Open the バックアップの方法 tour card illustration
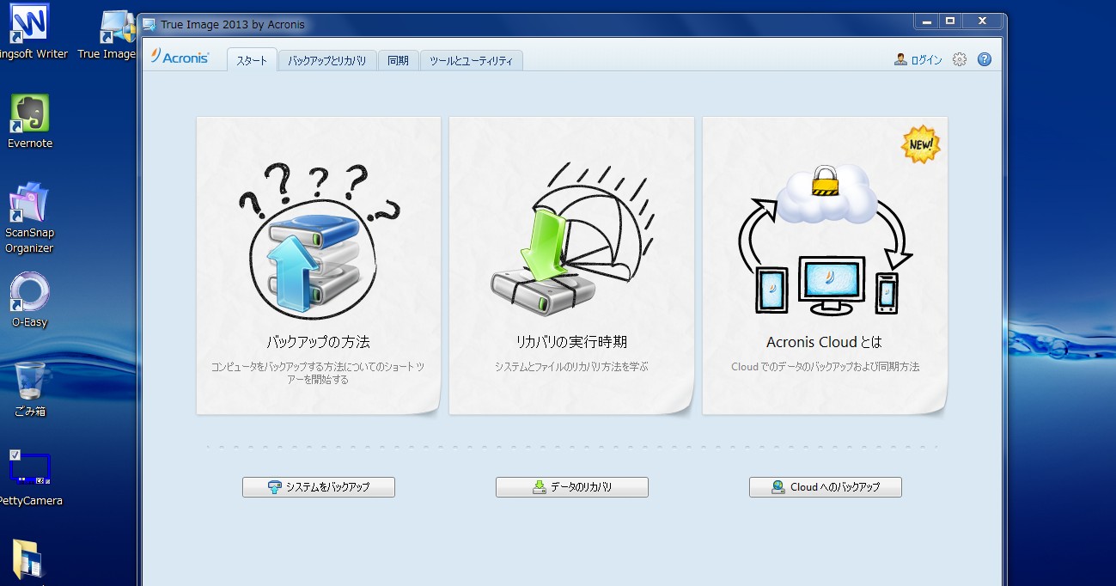This screenshot has height=586, width=1116. click(319, 241)
